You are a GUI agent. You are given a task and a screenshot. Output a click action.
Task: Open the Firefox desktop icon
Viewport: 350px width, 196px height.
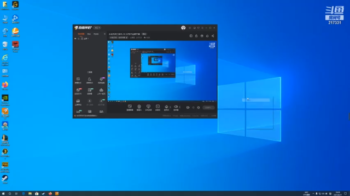[5, 85]
